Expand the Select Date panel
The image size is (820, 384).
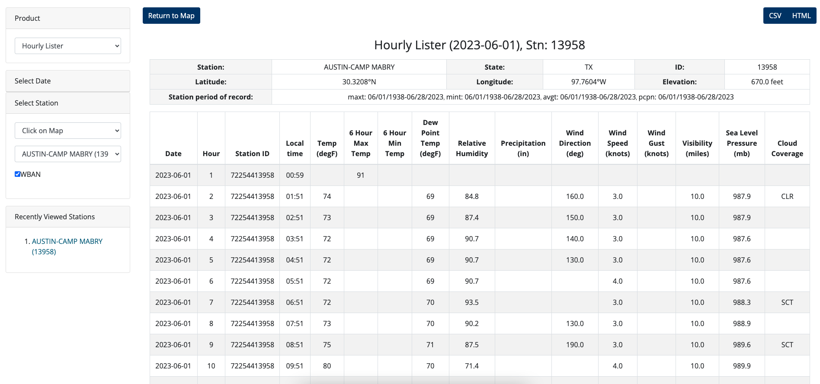(68, 81)
